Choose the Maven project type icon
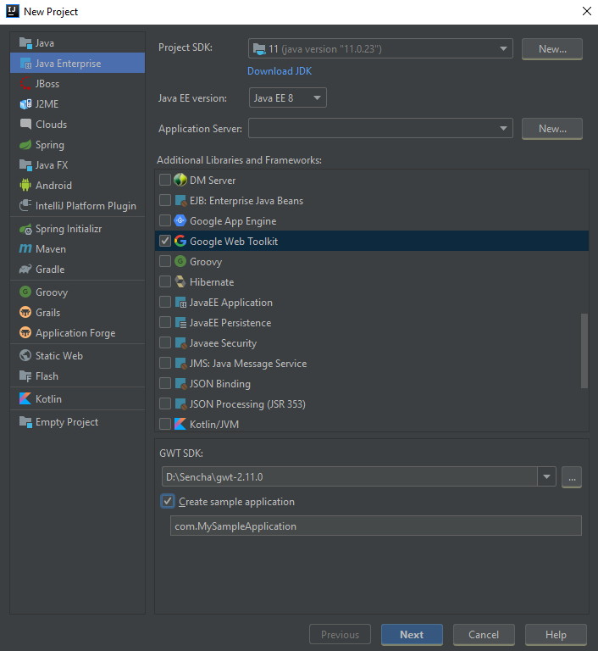Screen dimensions: 598x651 point(25,248)
